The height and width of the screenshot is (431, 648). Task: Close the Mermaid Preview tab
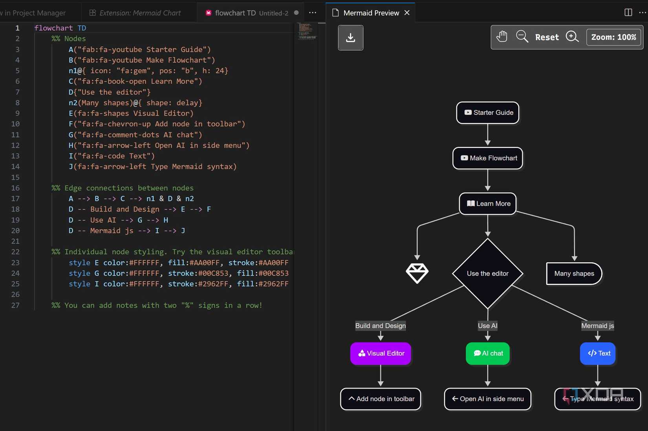click(x=407, y=13)
